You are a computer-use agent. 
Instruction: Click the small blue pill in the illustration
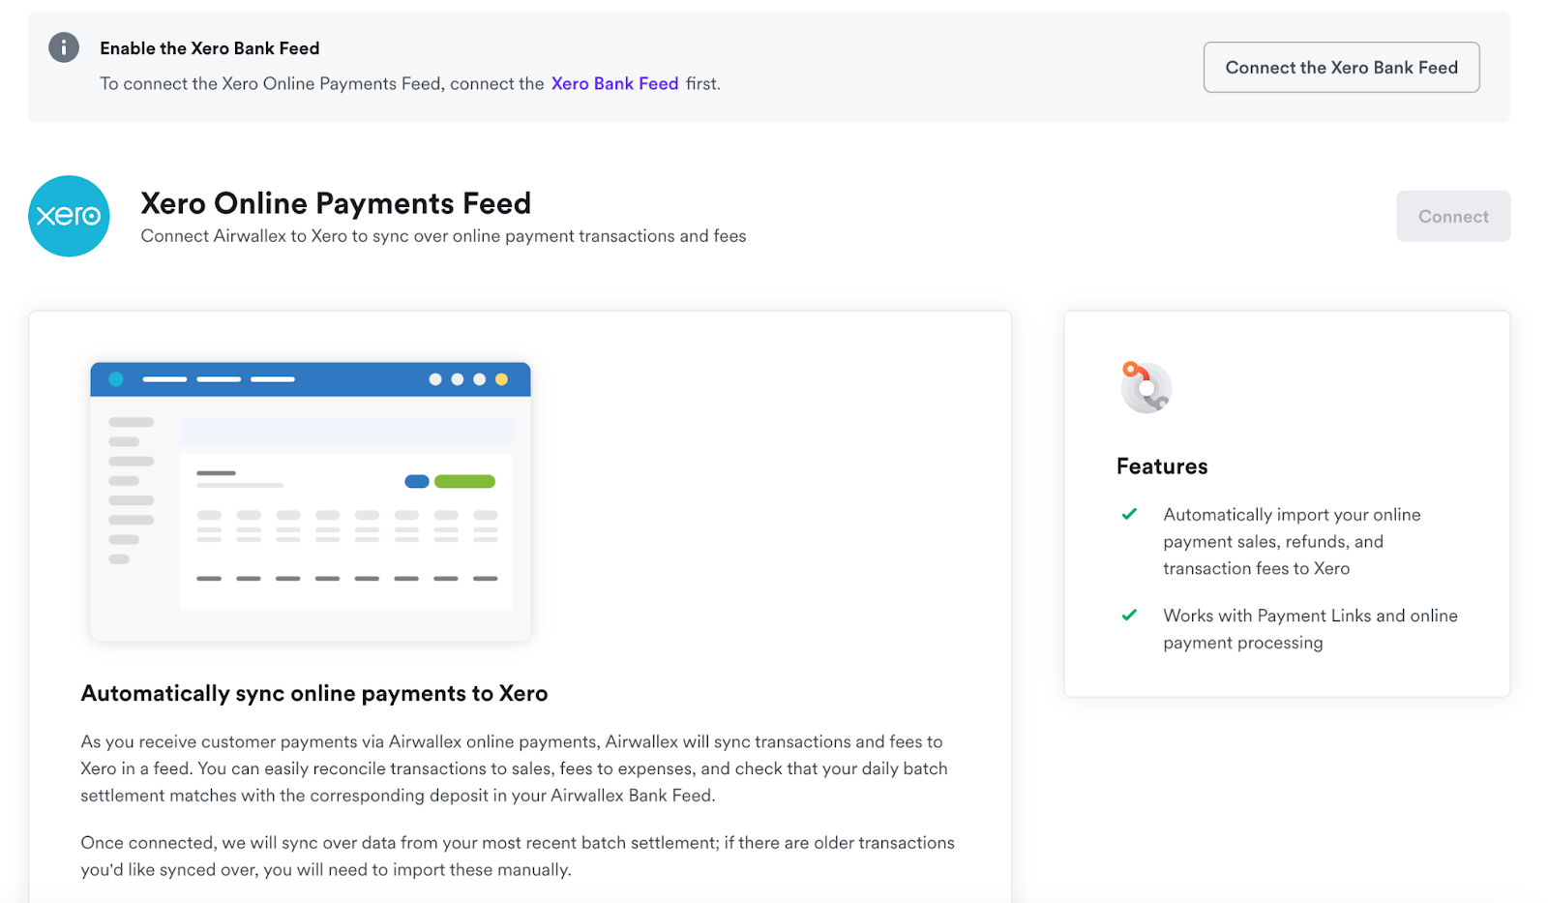point(417,482)
